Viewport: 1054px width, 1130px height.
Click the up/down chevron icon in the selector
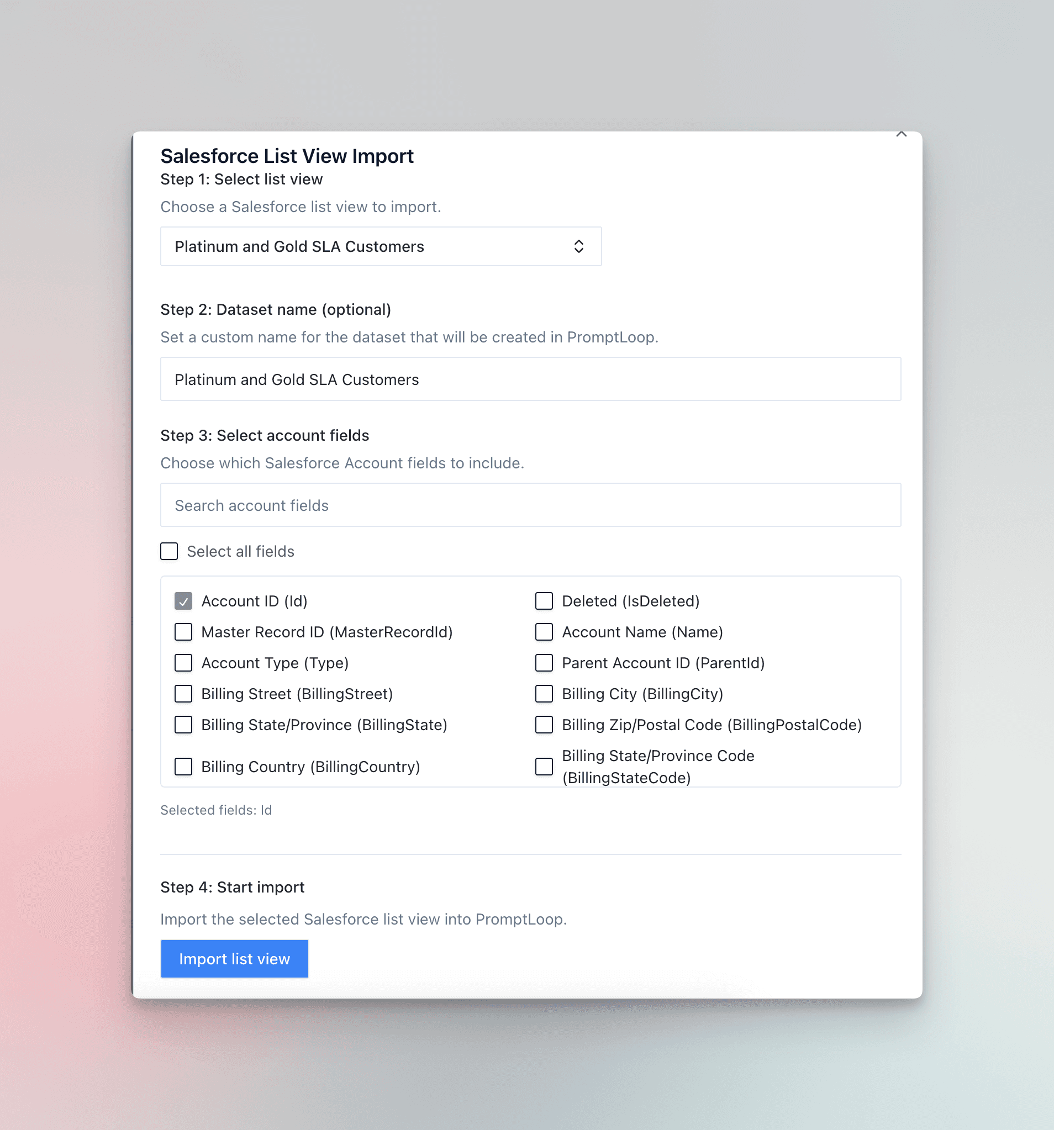tap(579, 246)
